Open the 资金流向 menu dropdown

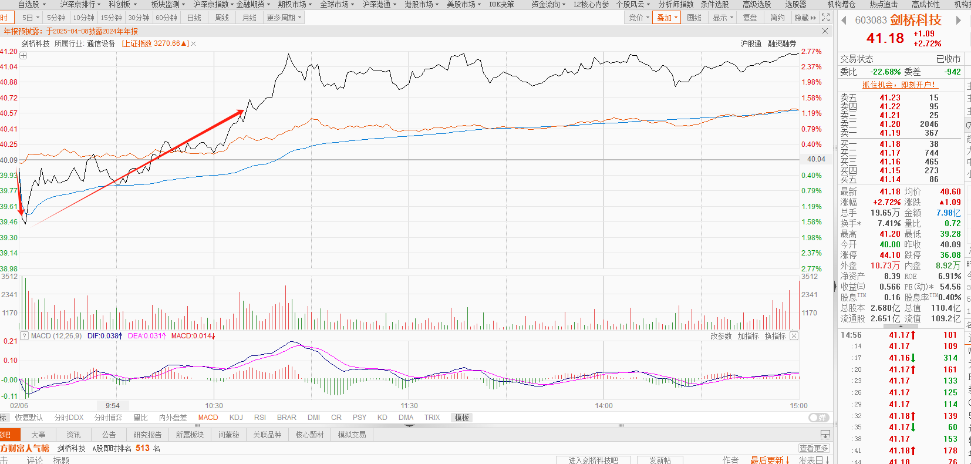pyautogui.click(x=548, y=4)
